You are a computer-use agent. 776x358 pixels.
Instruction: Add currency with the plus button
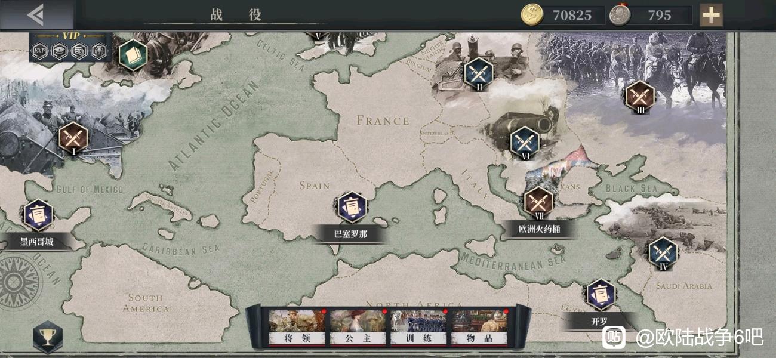pos(710,15)
